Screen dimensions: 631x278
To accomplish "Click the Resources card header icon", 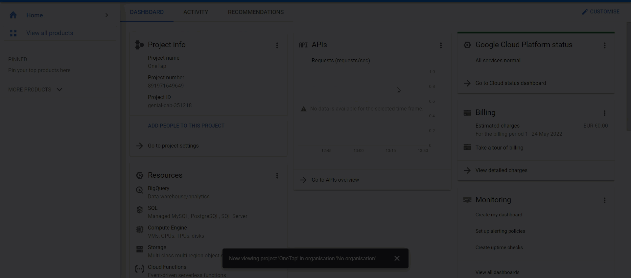I will 139,175.
